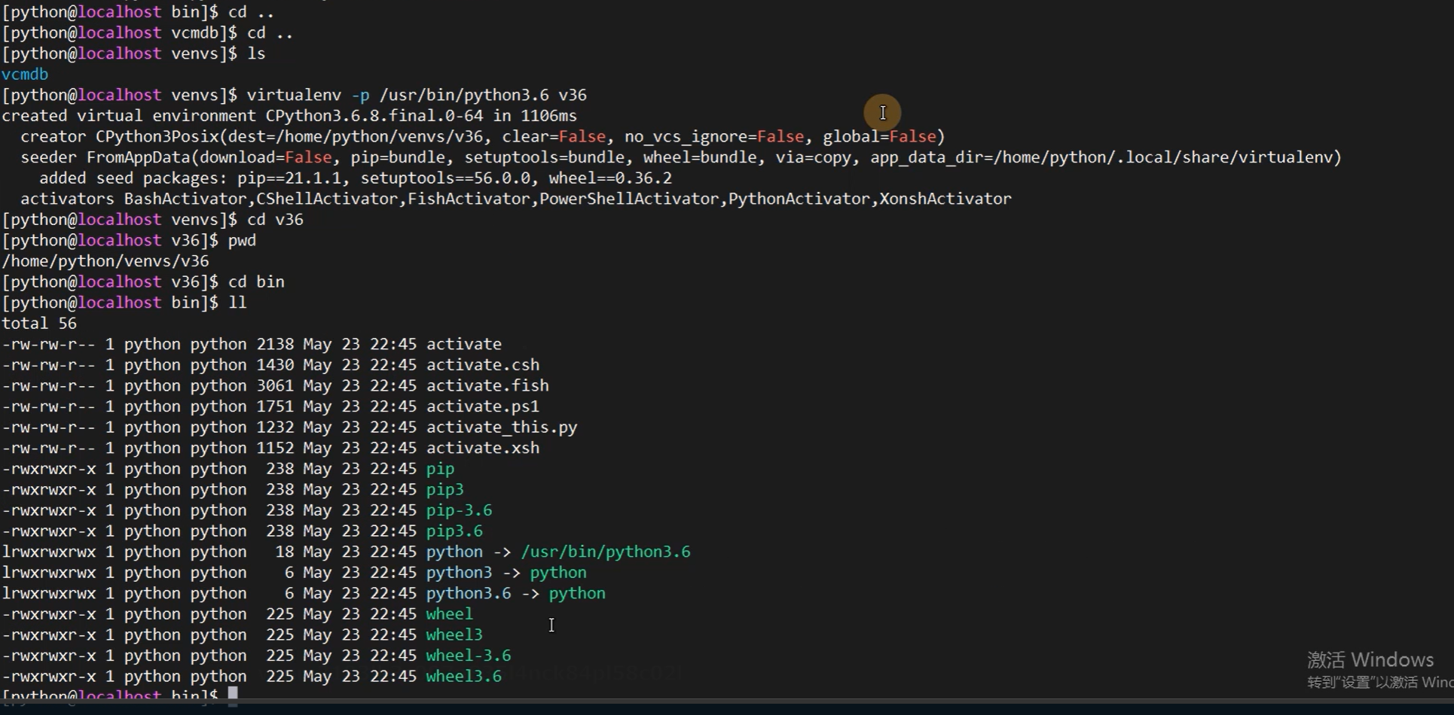Image resolution: width=1454 pixels, height=715 pixels.
Task: Click the blue vcmdb directory name
Action: (x=25, y=75)
